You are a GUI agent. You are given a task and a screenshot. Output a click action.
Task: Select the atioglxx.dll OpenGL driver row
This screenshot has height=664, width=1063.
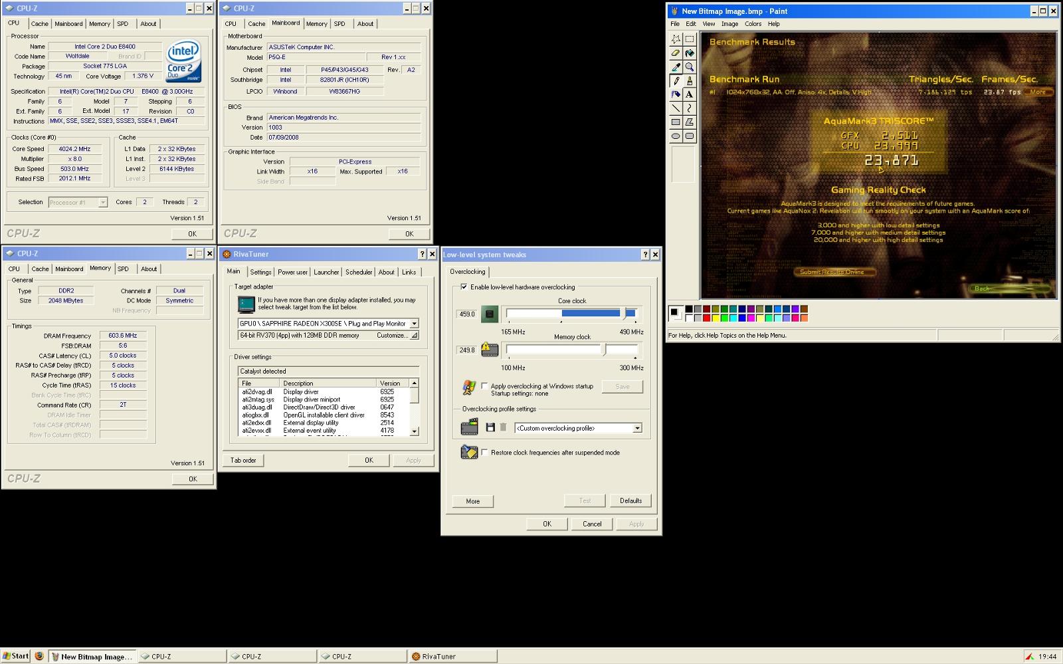pyautogui.click(x=324, y=415)
